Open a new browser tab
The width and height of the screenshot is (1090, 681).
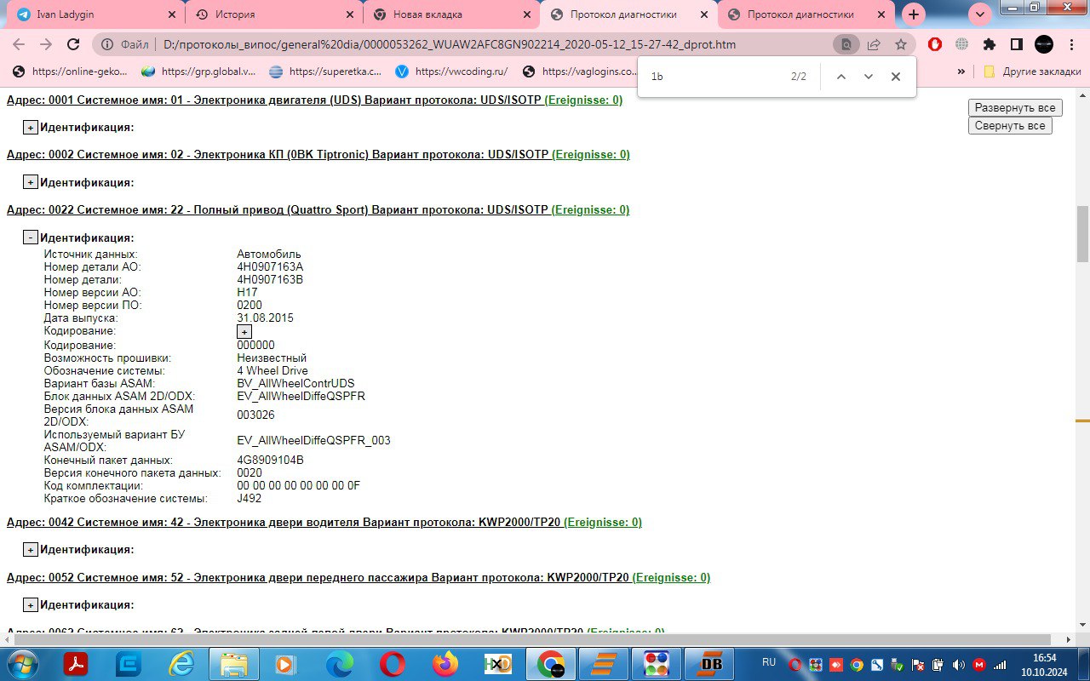coord(913,14)
